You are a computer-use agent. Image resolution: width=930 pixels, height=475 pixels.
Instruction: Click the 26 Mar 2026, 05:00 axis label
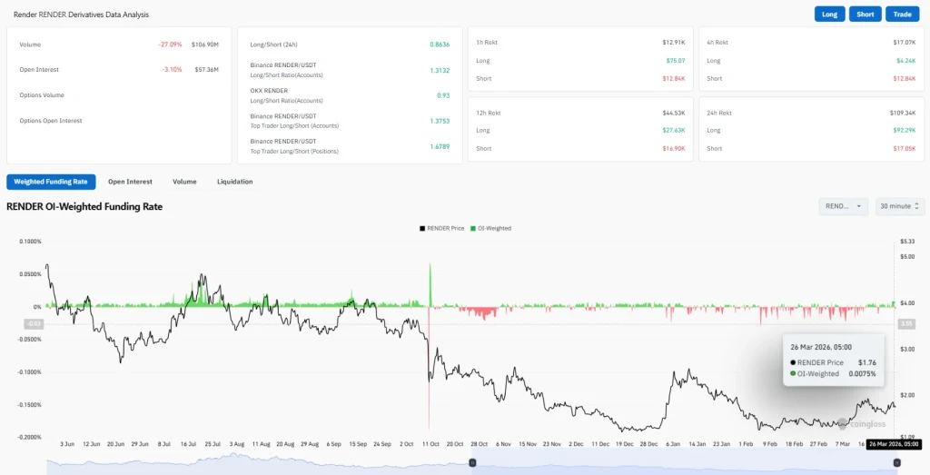[x=895, y=443]
